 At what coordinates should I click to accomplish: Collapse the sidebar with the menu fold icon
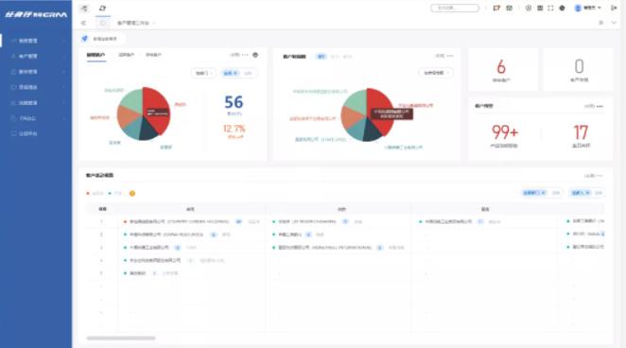pos(84,8)
